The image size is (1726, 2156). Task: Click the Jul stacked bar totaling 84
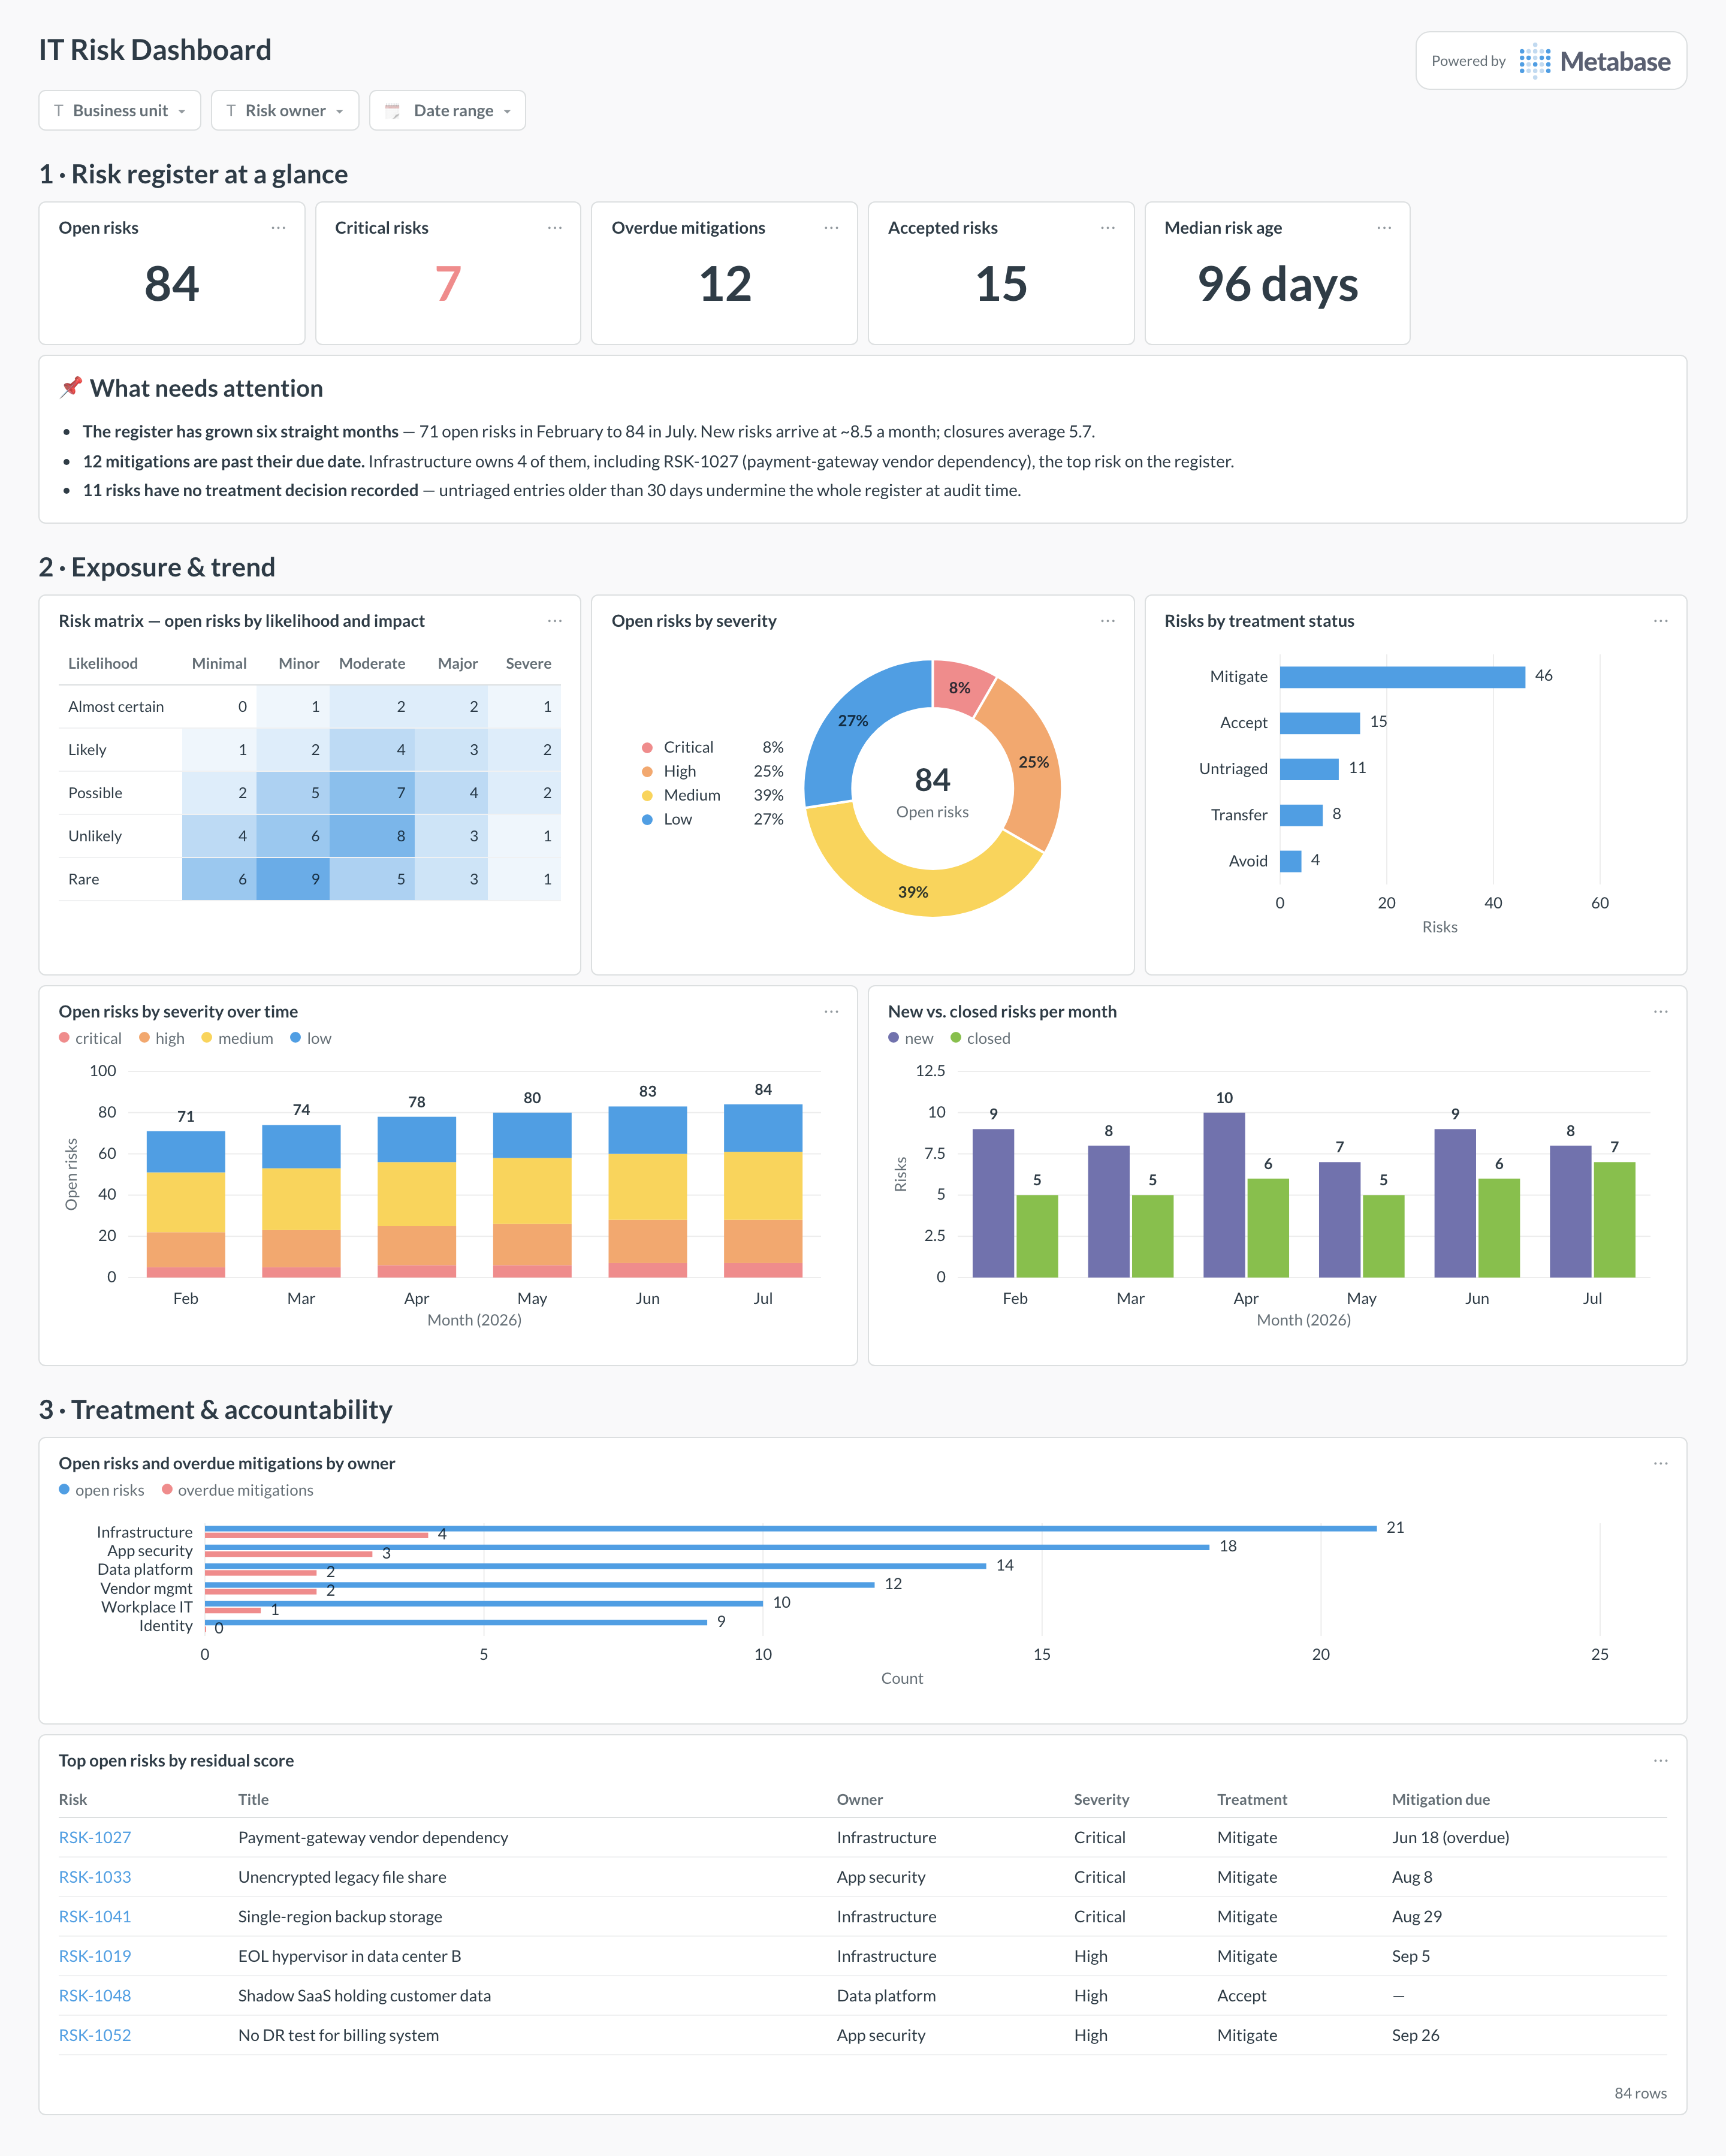pyautogui.click(x=763, y=1191)
